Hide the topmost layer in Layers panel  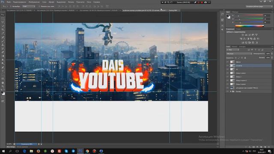tap(228, 62)
